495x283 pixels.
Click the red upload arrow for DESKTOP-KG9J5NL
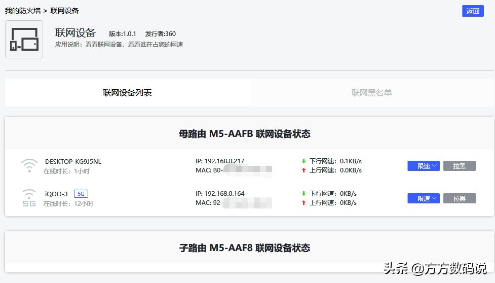click(303, 170)
